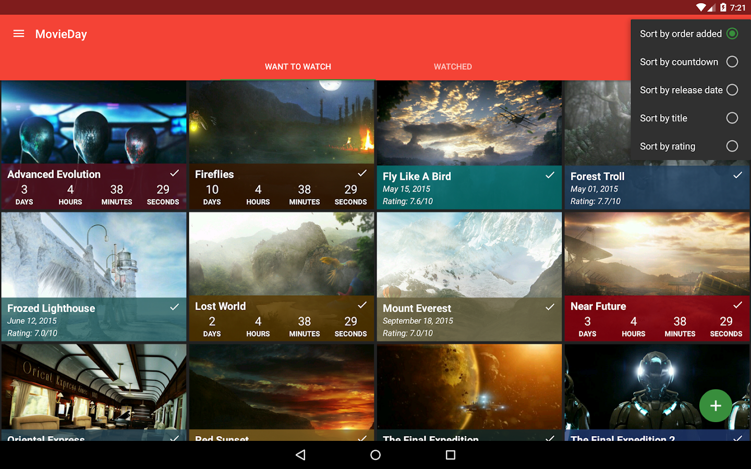Click the Rating: 7.7/10 text
751x469 pixels.
point(596,202)
